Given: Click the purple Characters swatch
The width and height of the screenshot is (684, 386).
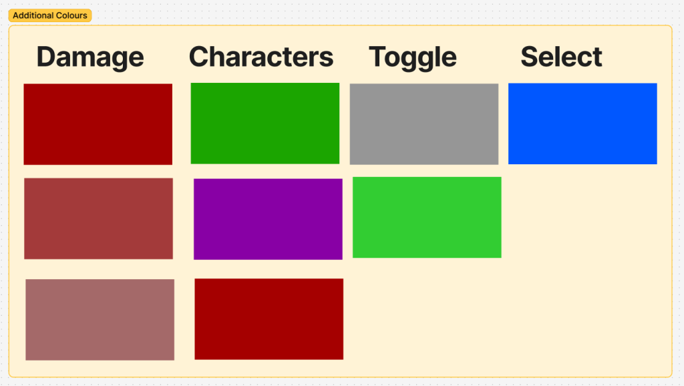Looking at the screenshot, I should [x=268, y=219].
